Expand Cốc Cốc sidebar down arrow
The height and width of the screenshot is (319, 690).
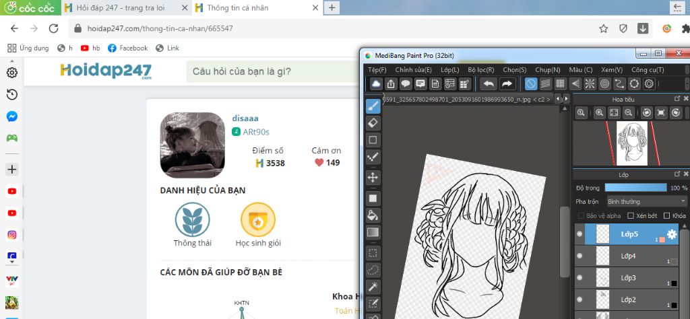coord(12,261)
